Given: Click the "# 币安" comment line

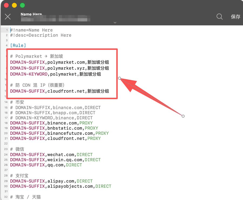Looking at the screenshot, I should pyautogui.click(x=17, y=102).
